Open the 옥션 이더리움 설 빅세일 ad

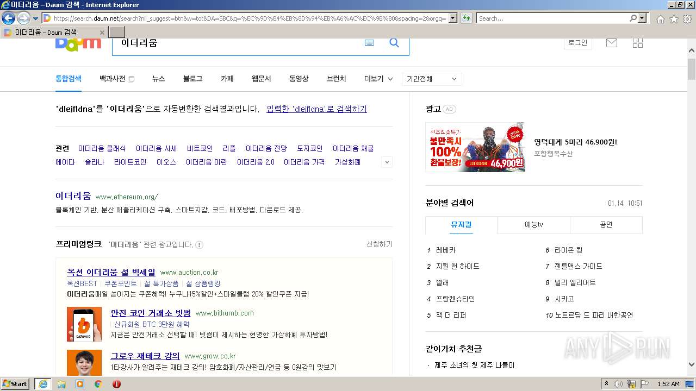pos(111,272)
